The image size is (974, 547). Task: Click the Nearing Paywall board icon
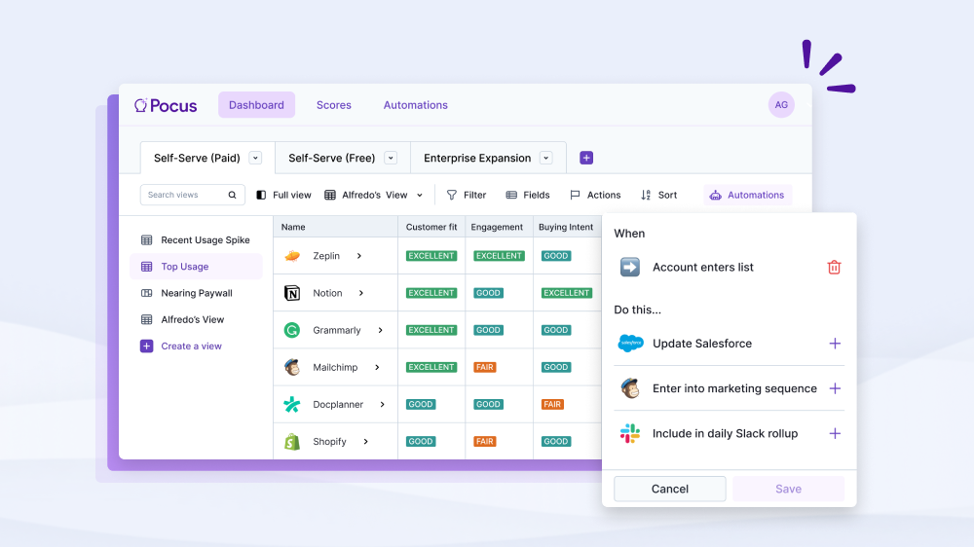click(147, 293)
